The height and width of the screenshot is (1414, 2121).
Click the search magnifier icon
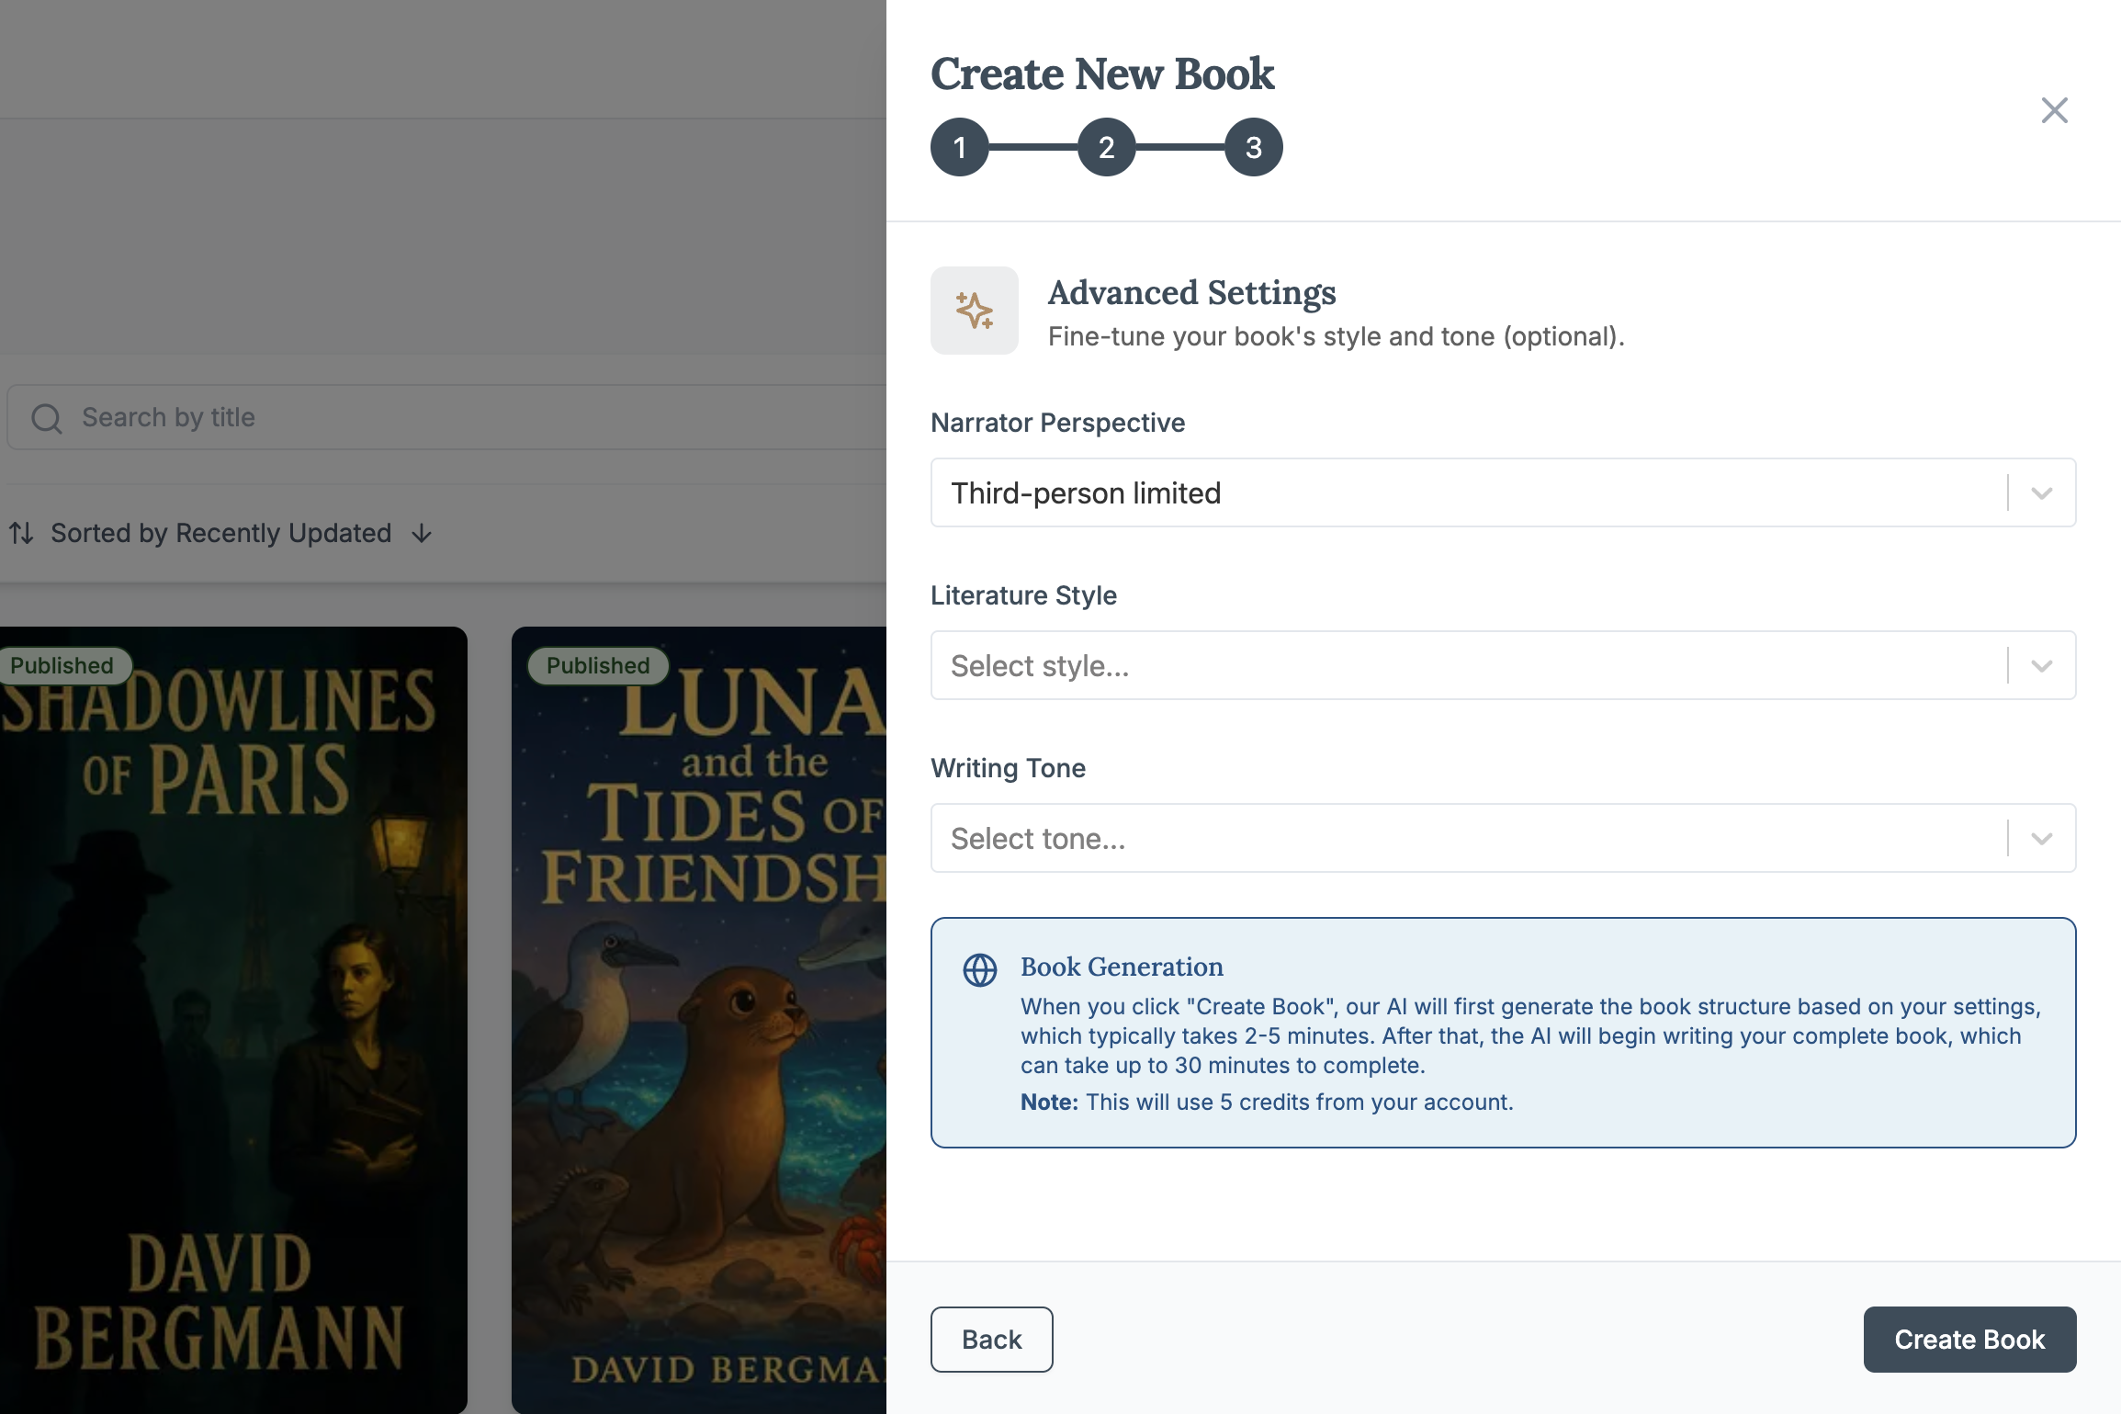click(x=46, y=418)
